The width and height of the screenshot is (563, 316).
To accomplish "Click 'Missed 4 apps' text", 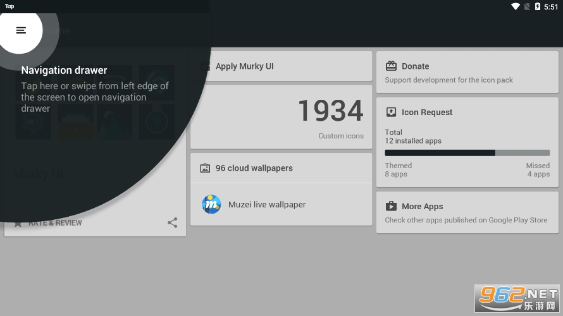I will pyautogui.click(x=538, y=170).
